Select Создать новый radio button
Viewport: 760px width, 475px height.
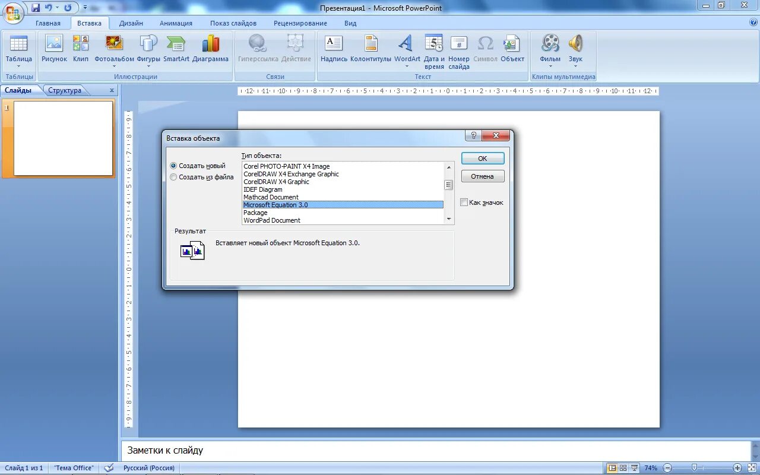click(173, 166)
